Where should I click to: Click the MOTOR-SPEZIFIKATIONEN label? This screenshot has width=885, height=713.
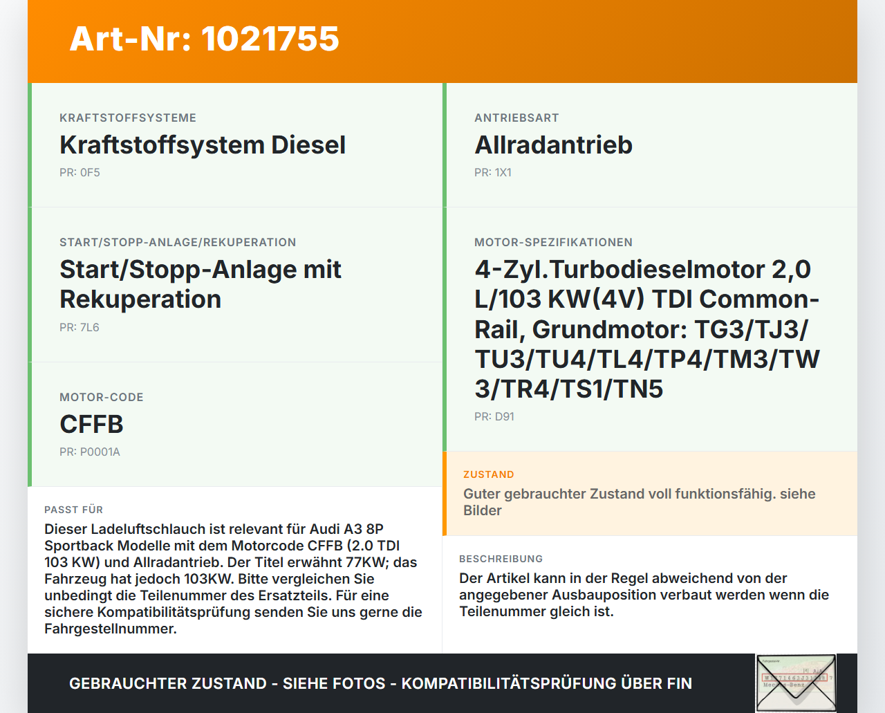click(553, 243)
